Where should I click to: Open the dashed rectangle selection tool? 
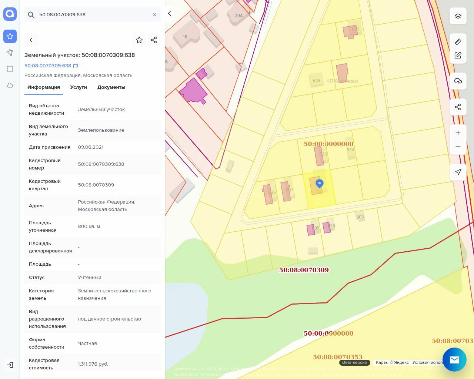10,69
